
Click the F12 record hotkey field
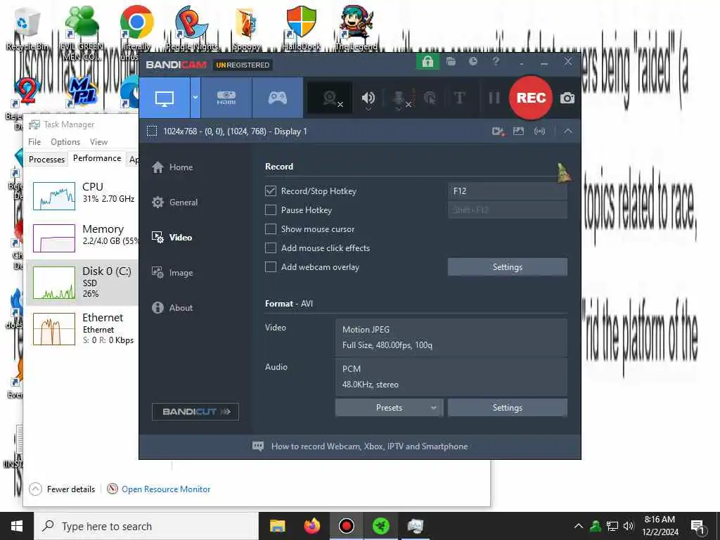[x=508, y=191]
